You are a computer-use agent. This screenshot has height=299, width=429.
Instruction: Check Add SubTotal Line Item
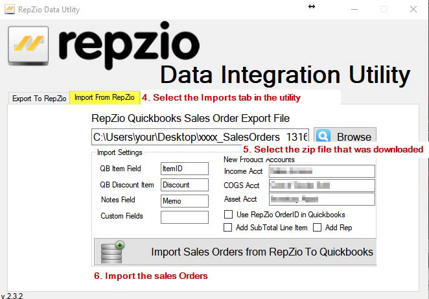click(227, 227)
